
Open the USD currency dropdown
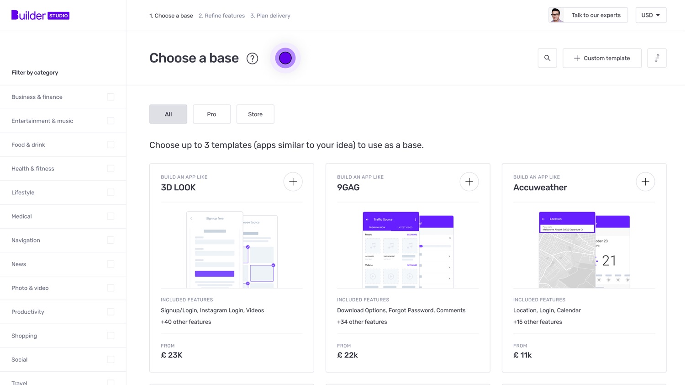pos(651,15)
